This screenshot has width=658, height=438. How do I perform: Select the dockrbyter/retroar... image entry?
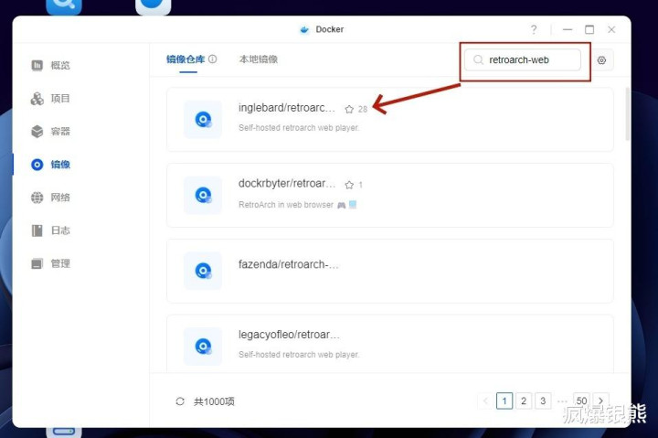pos(390,196)
